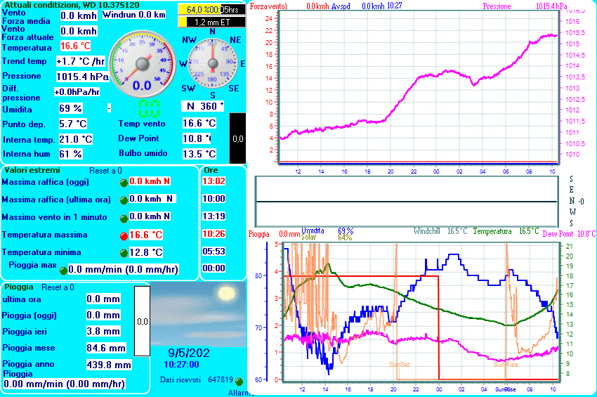Select the 5.7 °C Punto dep. value
This screenshot has height=397, width=597.
[73, 124]
